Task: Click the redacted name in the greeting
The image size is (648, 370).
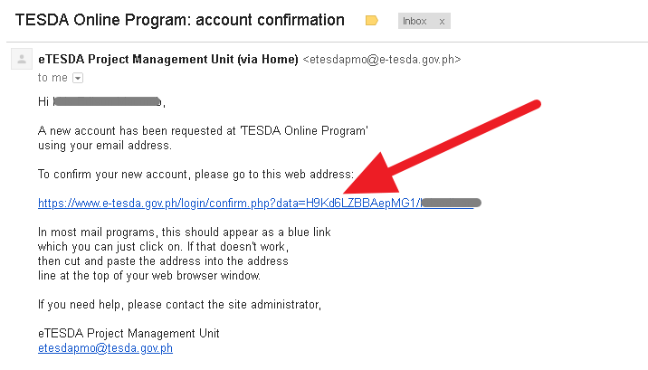Action: pos(108,101)
